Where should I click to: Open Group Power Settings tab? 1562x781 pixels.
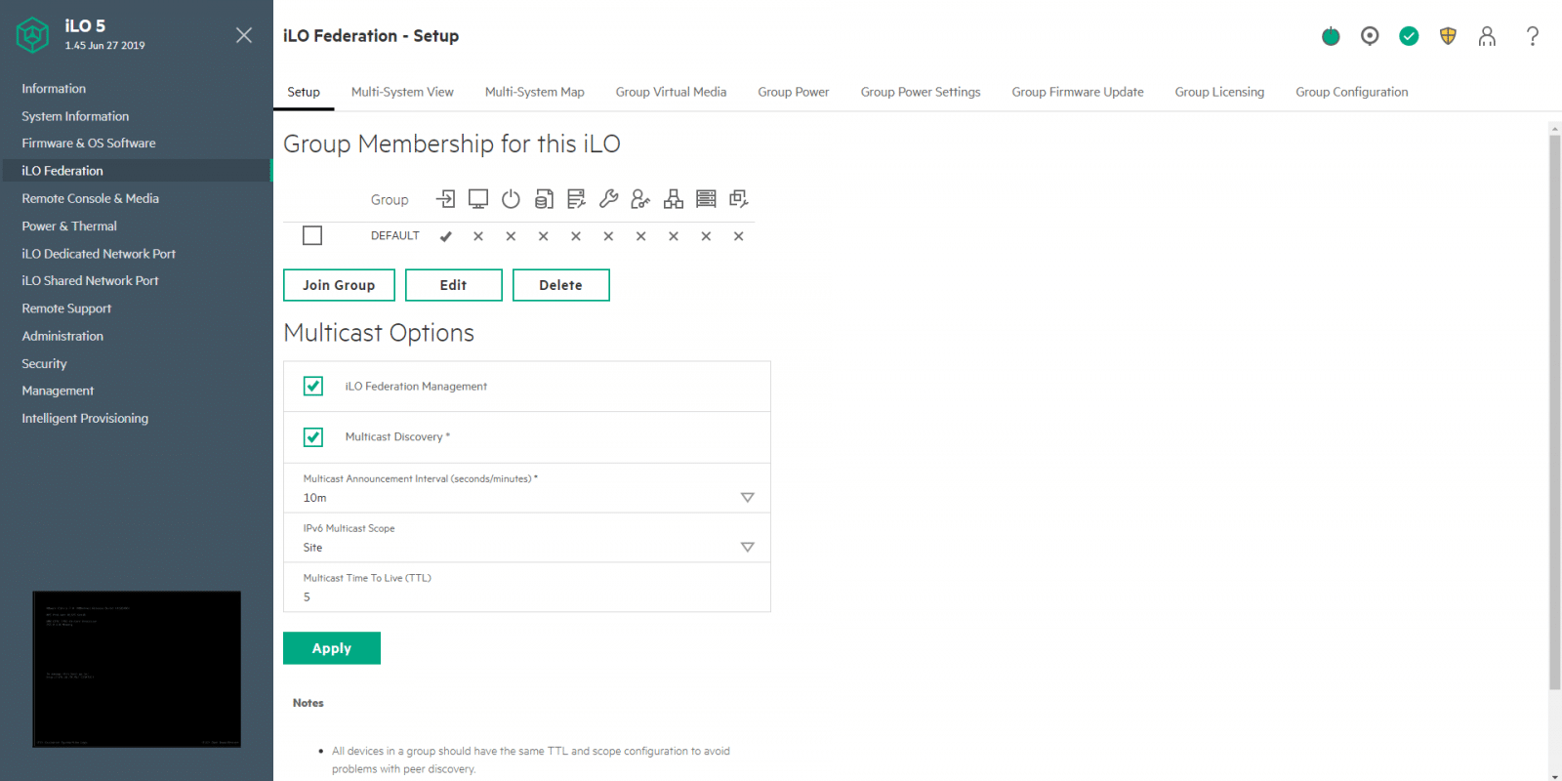click(921, 92)
